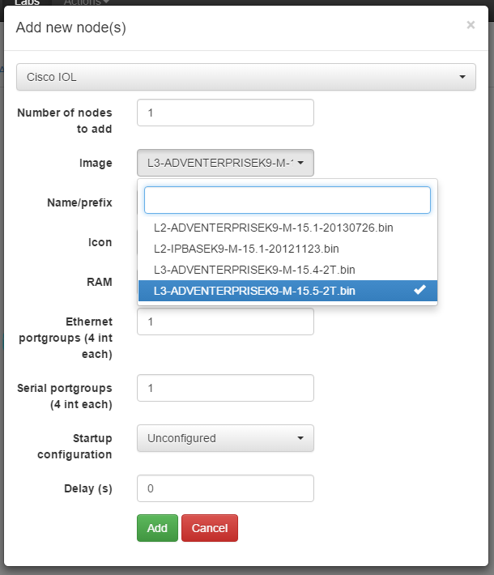Open the Startup configuration dropdown
494x575 pixels.
[226, 438]
